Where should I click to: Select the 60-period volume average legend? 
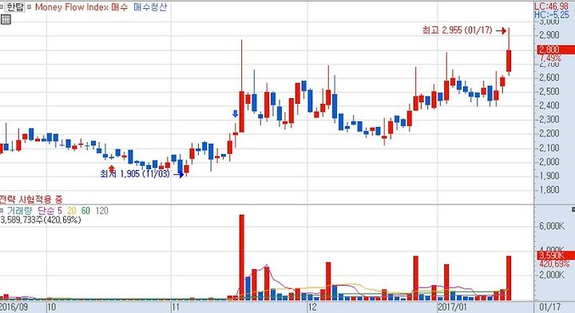(x=85, y=211)
